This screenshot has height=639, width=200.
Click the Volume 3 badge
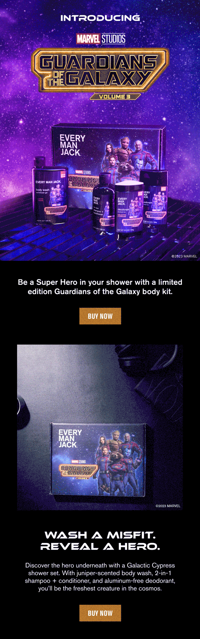coord(115,97)
